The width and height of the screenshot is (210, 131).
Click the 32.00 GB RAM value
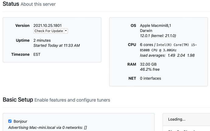148,64
